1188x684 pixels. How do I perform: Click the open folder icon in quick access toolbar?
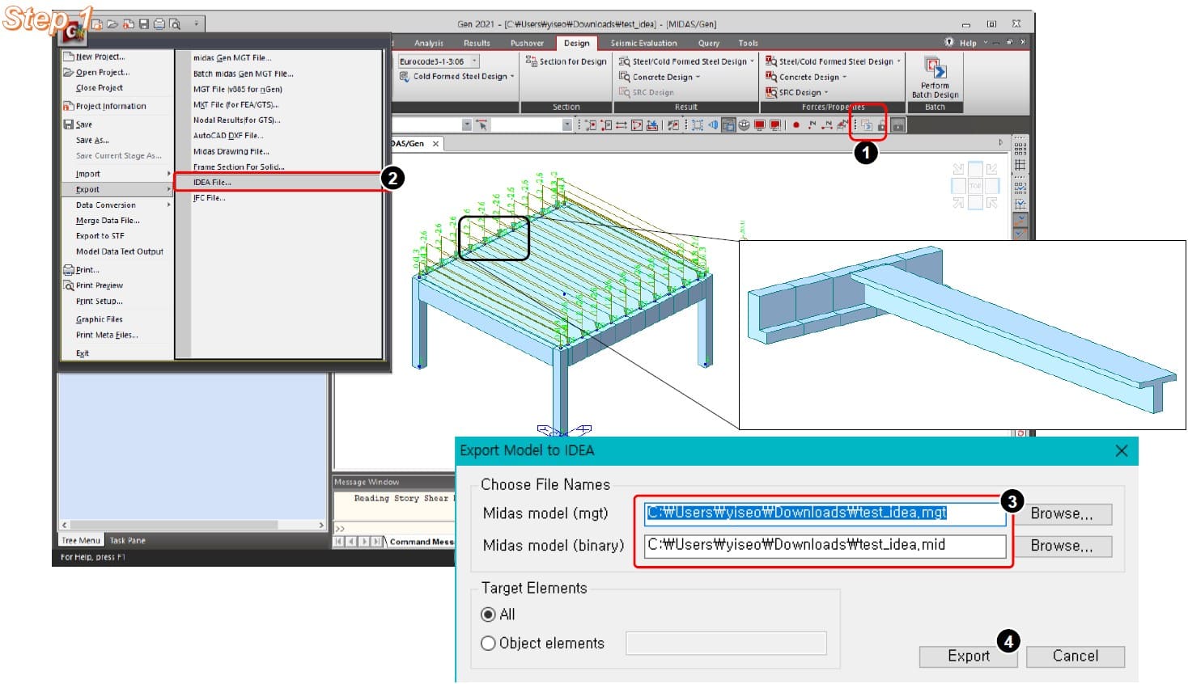coord(112,24)
